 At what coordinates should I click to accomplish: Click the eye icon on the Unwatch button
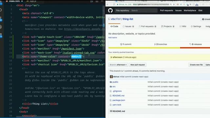click(x=203, y=19)
